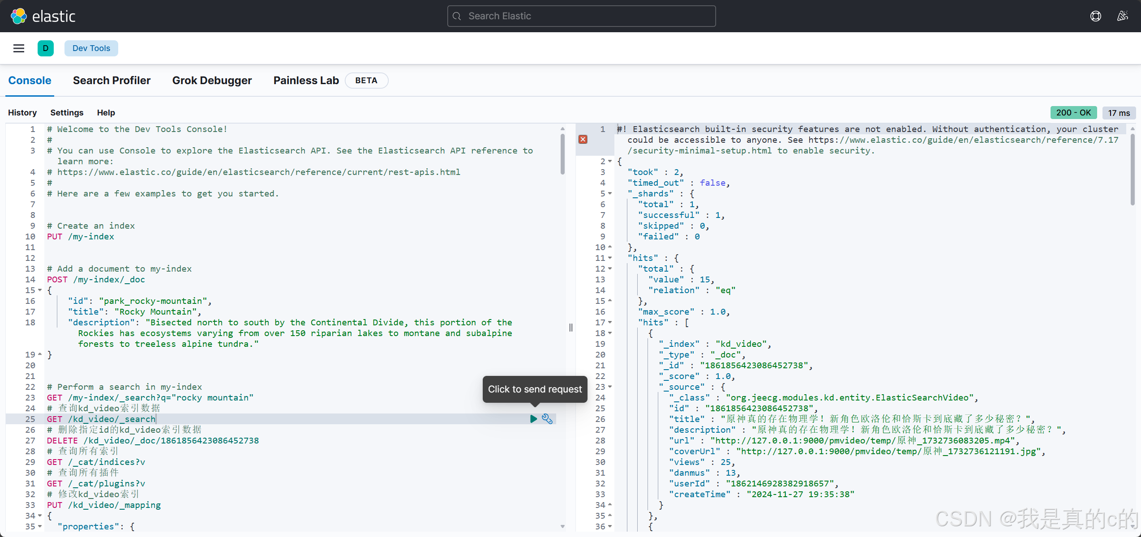Click the GET /_cat/plugins?v line
Viewport: 1141px width, 537px height.
96,484
